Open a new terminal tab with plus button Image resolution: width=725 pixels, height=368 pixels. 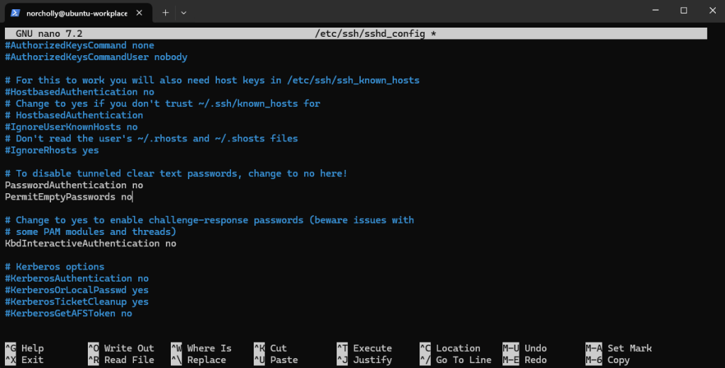[x=165, y=12]
